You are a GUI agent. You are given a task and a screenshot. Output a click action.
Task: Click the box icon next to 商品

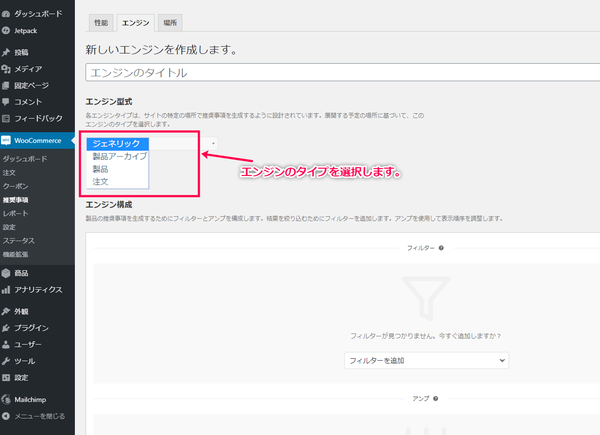click(6, 273)
